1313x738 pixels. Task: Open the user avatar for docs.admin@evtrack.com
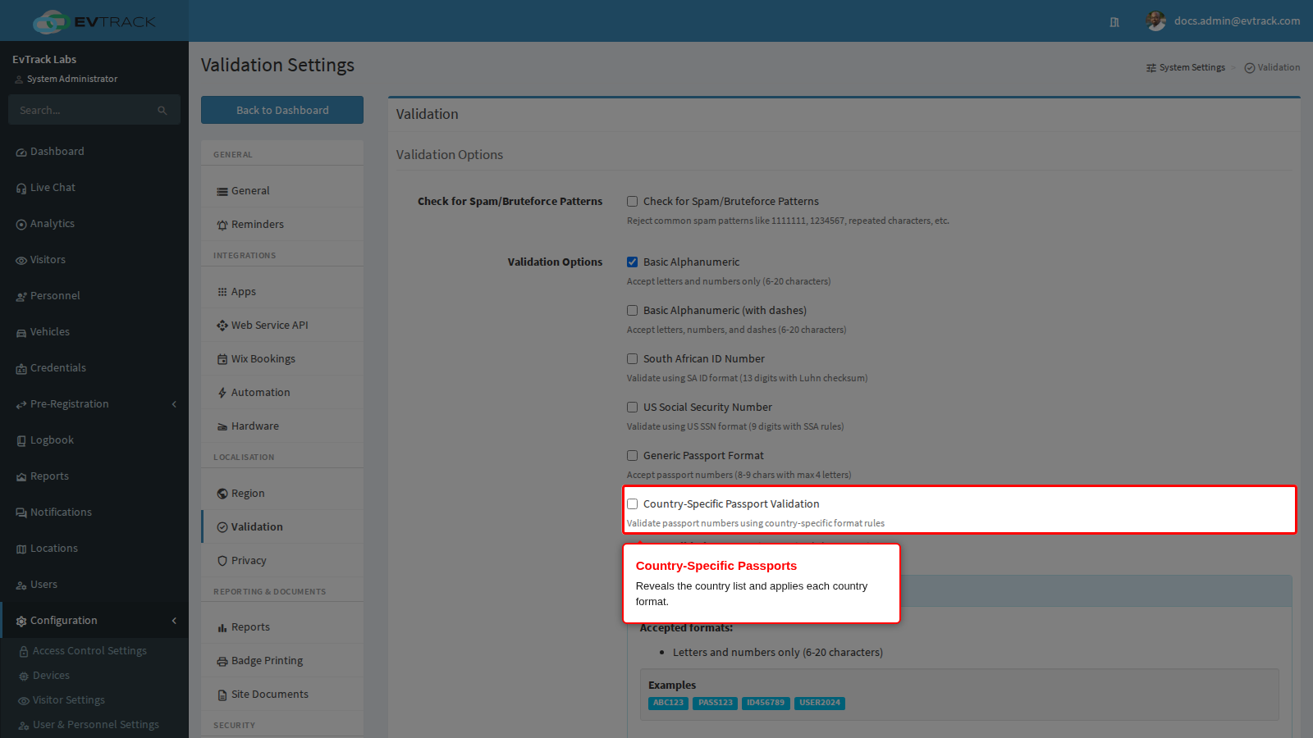point(1155,21)
